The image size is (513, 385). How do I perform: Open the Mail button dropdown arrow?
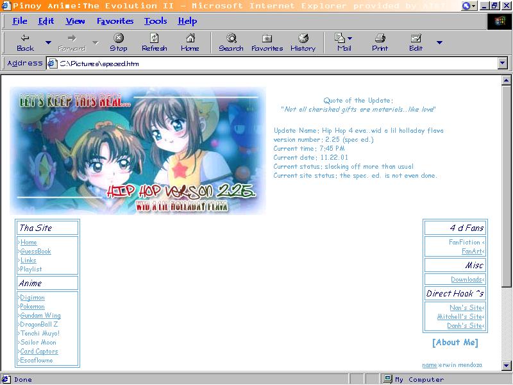pos(349,38)
